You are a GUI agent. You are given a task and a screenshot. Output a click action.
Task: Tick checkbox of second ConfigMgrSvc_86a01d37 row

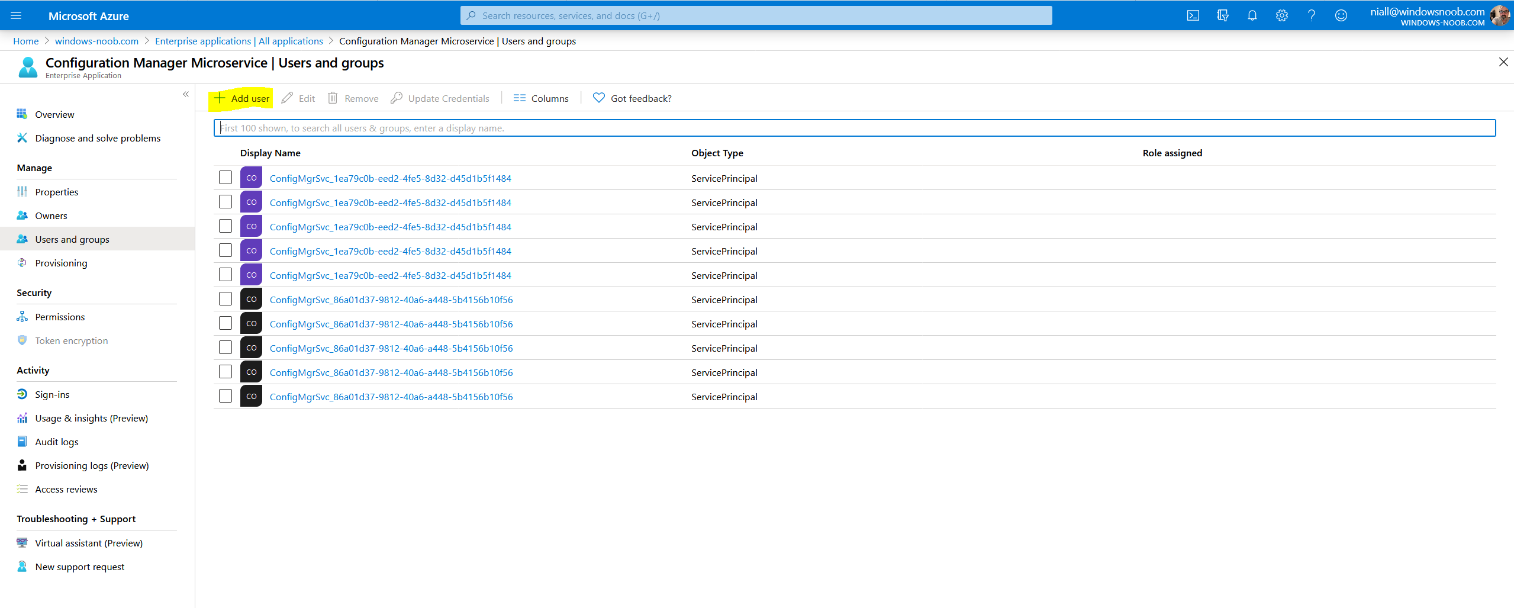[x=226, y=323]
